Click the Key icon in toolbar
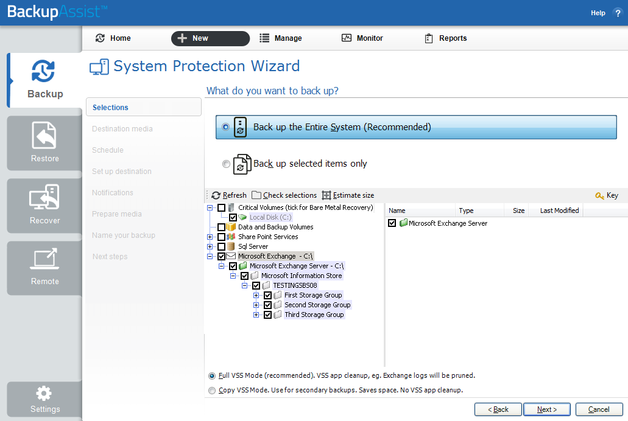Screen dimensions: 628x421 (599, 195)
